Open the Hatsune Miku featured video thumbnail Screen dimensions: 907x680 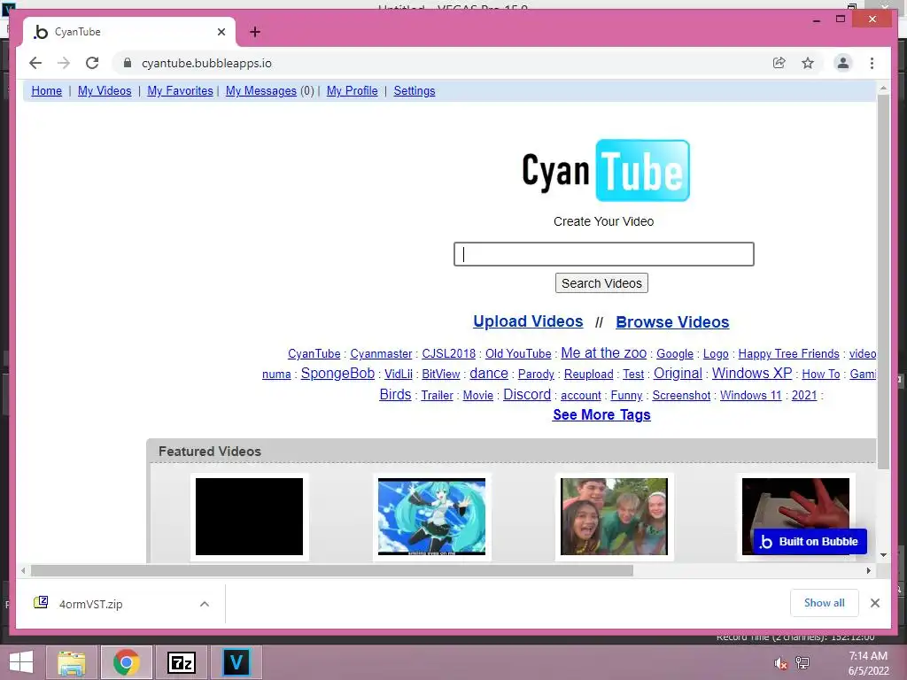click(431, 516)
